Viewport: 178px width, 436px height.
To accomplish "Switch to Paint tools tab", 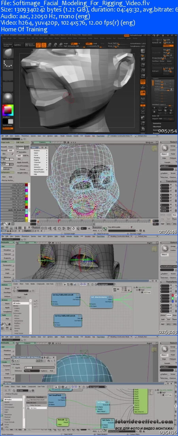I will 8,143.
